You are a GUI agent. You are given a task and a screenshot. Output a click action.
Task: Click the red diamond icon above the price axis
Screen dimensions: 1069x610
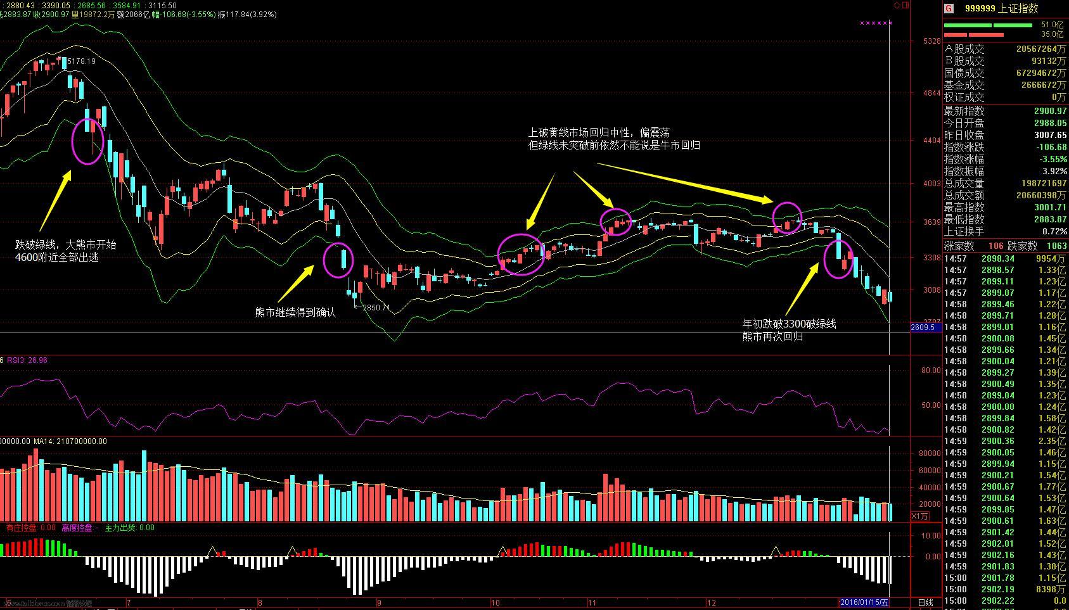pos(897,5)
